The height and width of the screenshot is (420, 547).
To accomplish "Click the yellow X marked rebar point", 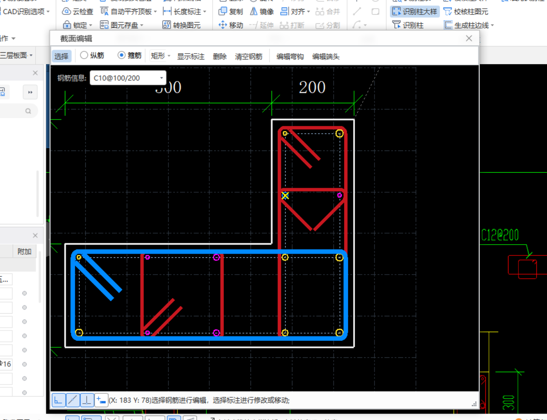I will [x=285, y=195].
